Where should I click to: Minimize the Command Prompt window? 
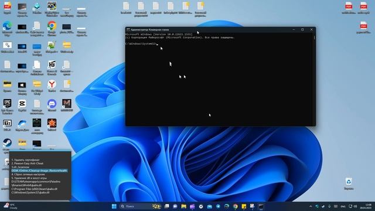(x=294, y=30)
